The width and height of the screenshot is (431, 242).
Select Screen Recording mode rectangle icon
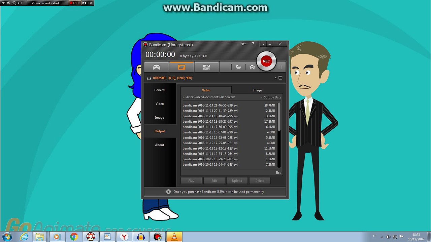click(x=181, y=67)
